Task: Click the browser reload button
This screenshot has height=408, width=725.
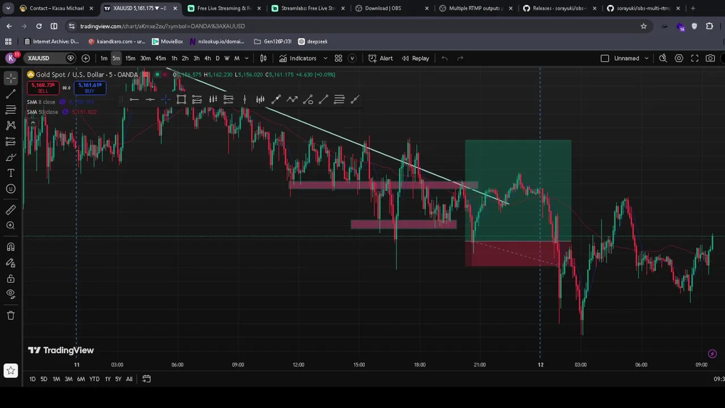Action: click(x=39, y=26)
